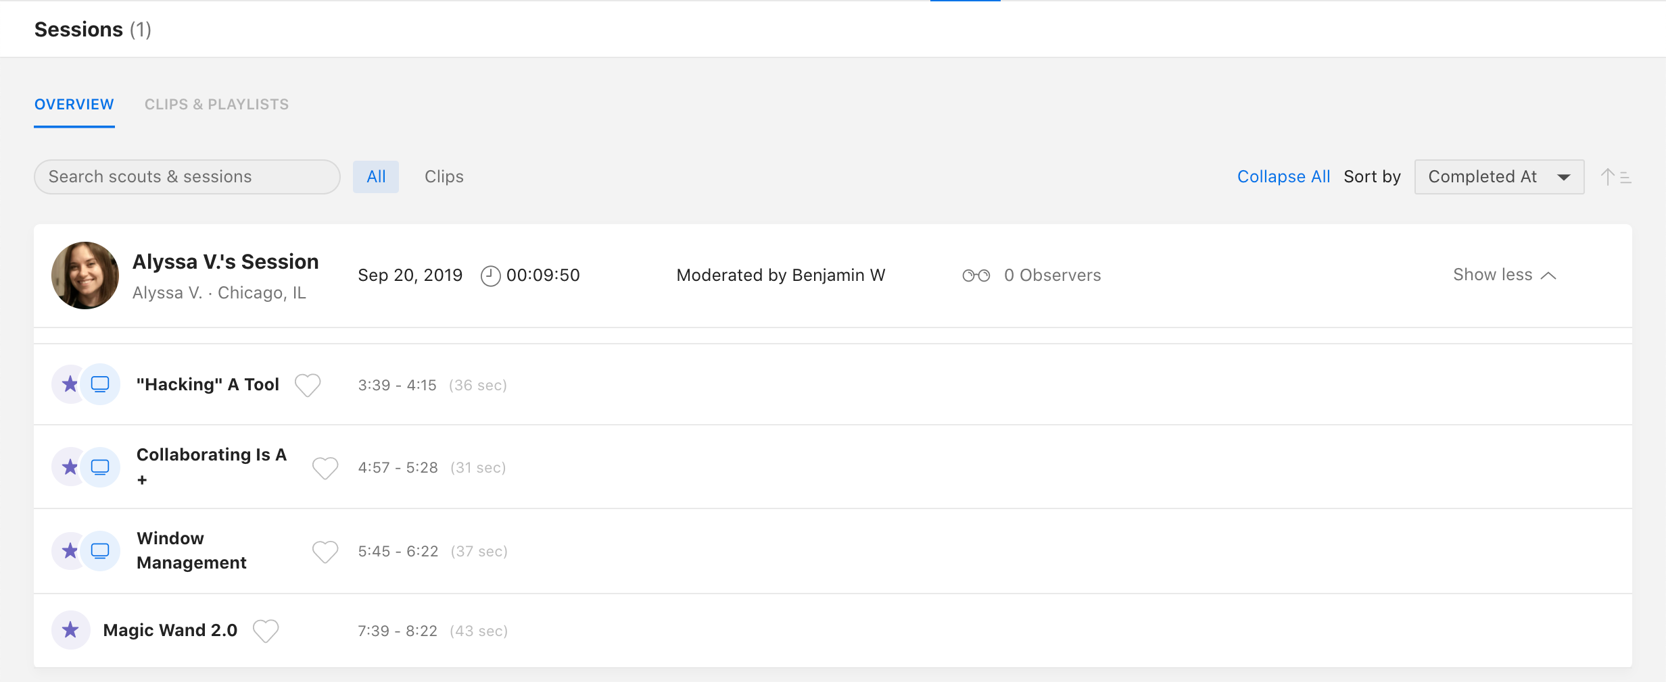Screen dimensions: 1666x682
Task: Collapse session with Show less
Action: tap(1504, 275)
